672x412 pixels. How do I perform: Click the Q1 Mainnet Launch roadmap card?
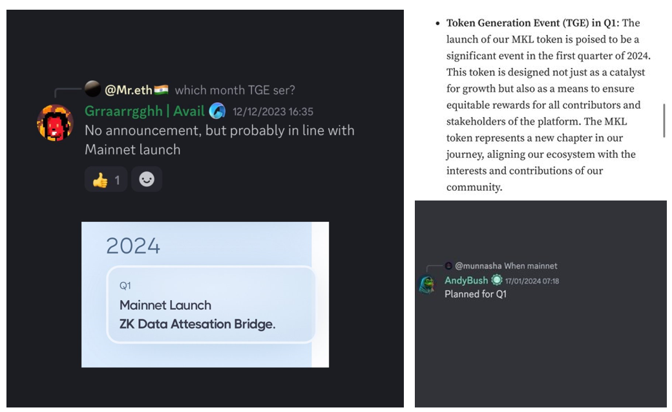211,305
